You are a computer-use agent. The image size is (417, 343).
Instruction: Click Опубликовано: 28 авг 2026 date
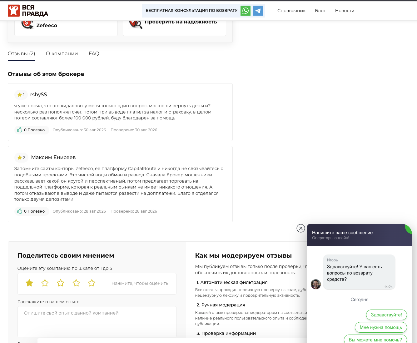[79, 211]
